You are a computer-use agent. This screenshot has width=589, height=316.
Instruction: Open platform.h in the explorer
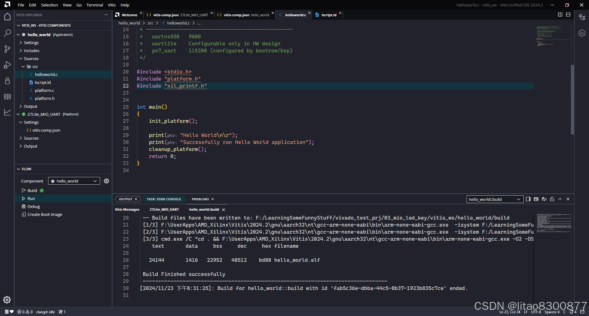pyautogui.click(x=45, y=98)
